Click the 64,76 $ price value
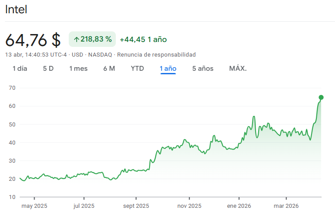This screenshot has width=335, height=214. point(33,40)
